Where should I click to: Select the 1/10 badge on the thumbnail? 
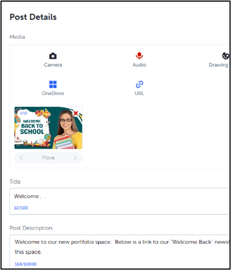pyautogui.click(x=24, y=113)
